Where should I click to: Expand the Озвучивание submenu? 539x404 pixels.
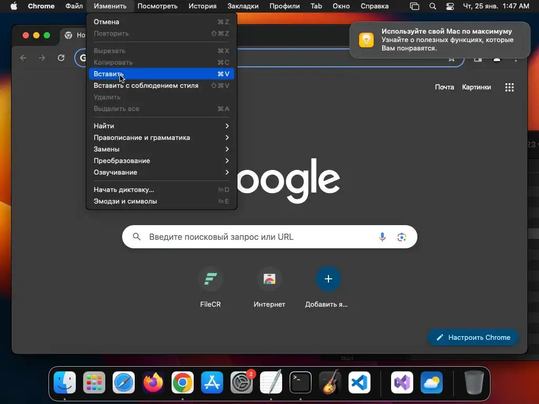(161, 173)
